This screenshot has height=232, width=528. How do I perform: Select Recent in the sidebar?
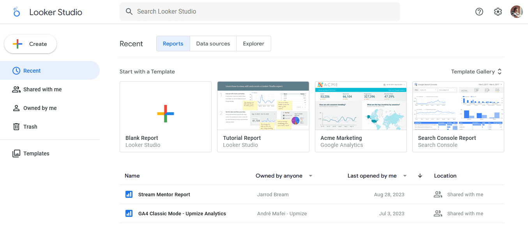[x=50, y=71]
